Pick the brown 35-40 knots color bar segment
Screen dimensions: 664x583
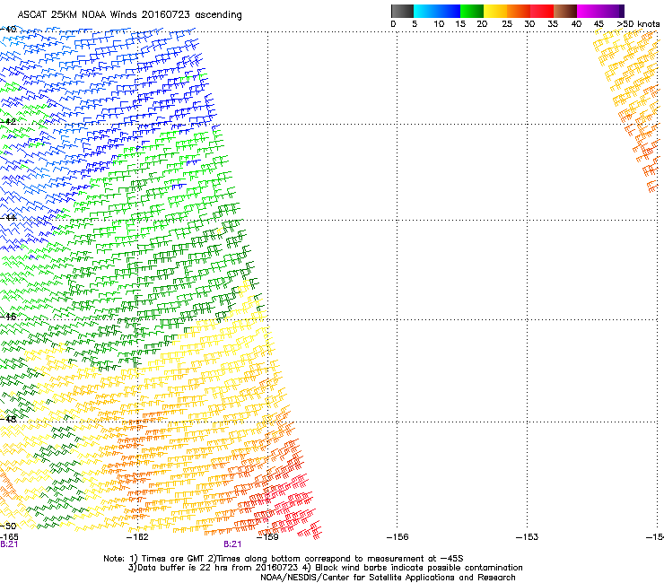click(565, 11)
